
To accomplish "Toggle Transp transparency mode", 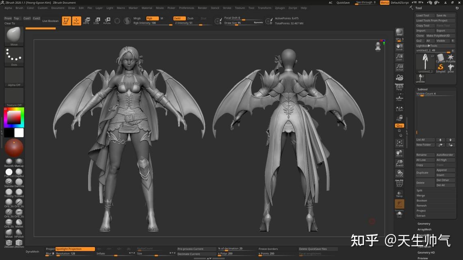I will point(399,193).
